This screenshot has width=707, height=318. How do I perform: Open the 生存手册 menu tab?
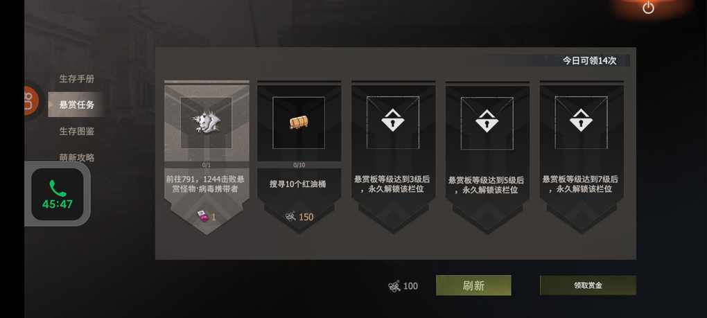pos(77,78)
